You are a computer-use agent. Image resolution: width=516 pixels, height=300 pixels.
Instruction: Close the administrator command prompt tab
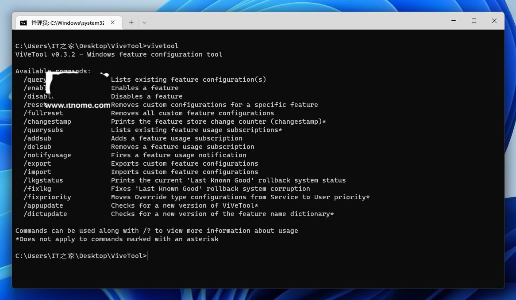[112, 23]
